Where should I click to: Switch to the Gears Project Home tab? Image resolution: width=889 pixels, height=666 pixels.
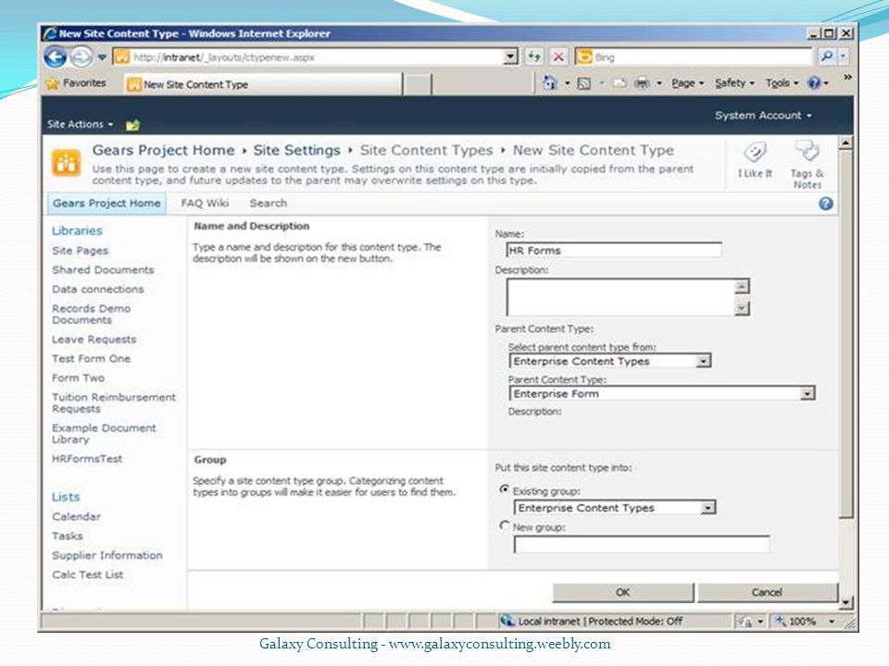pos(106,203)
